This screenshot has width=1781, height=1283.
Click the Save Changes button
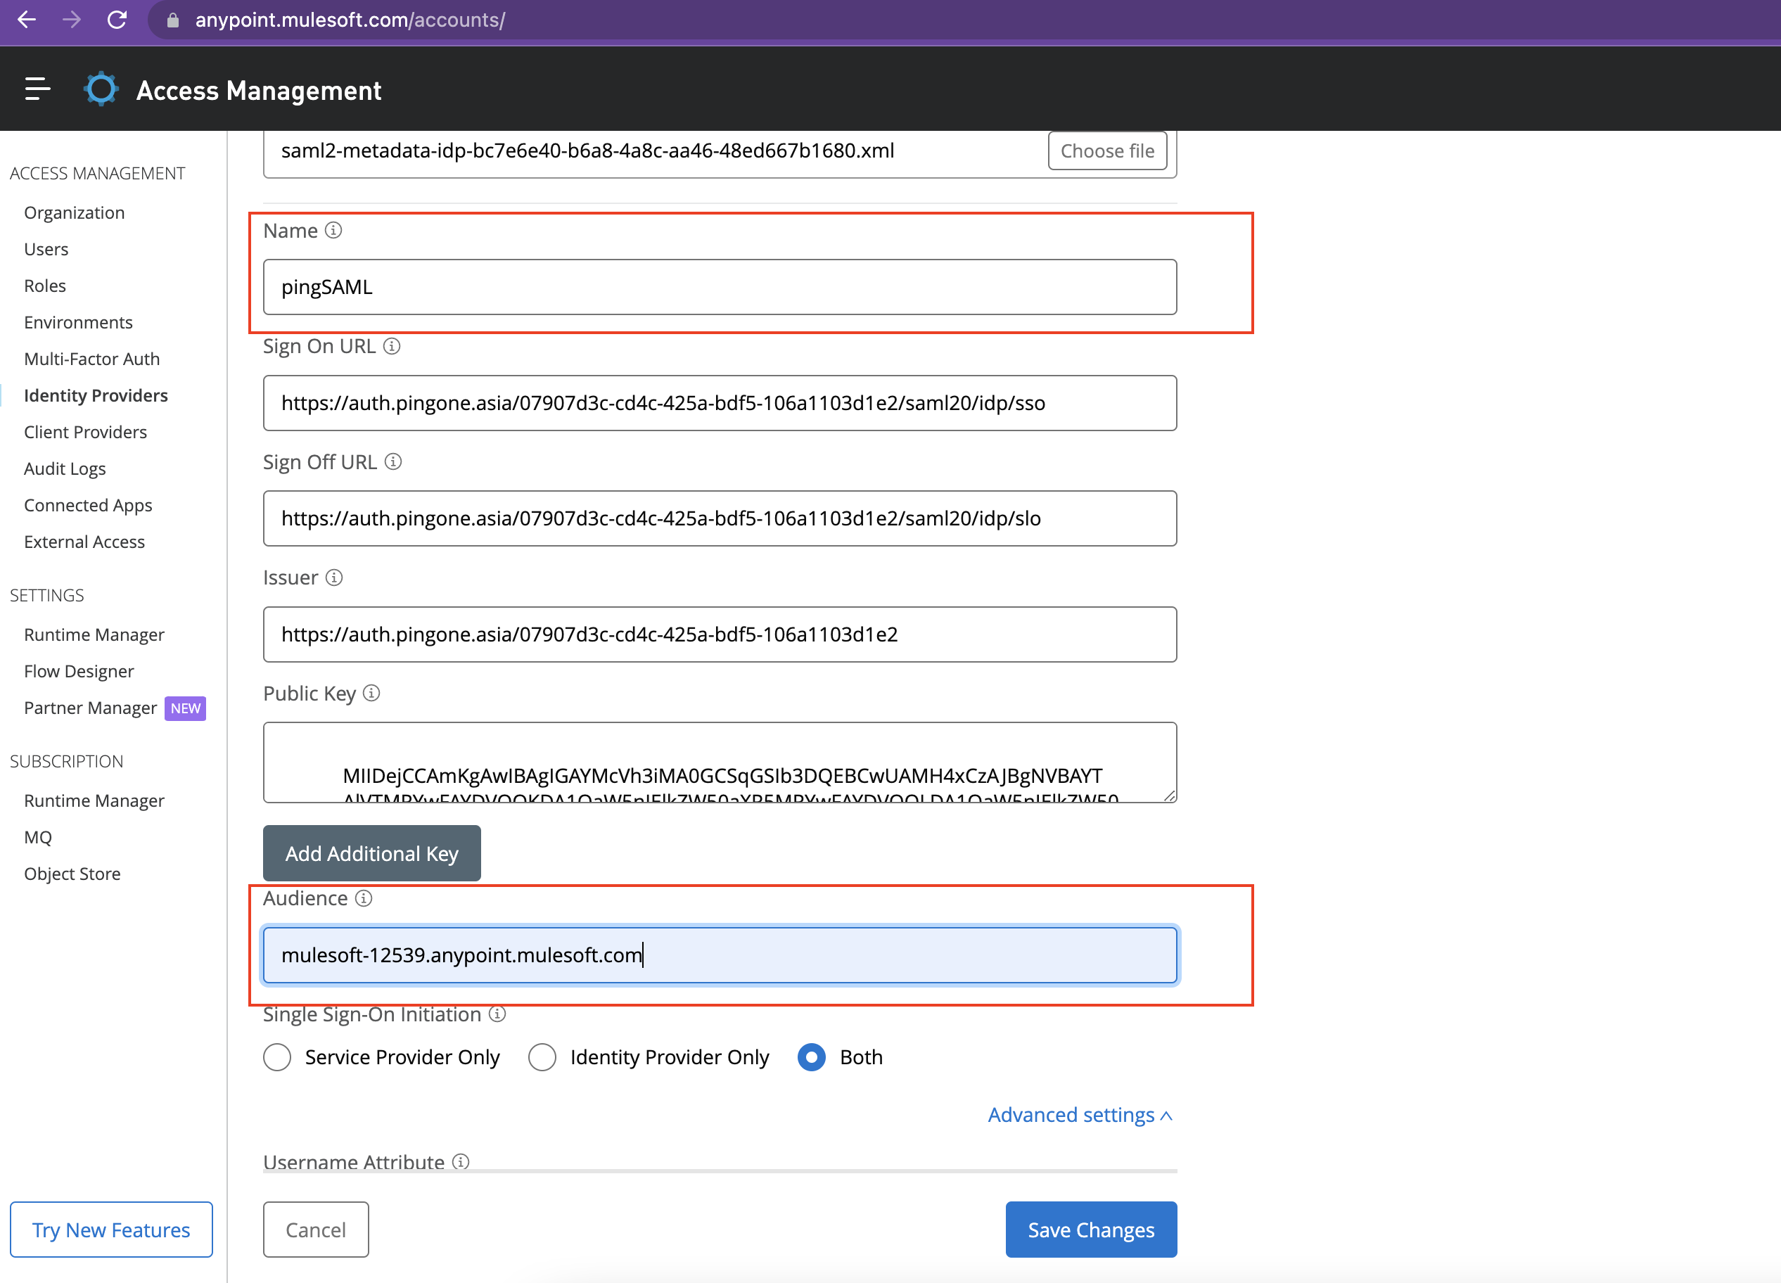click(x=1091, y=1230)
